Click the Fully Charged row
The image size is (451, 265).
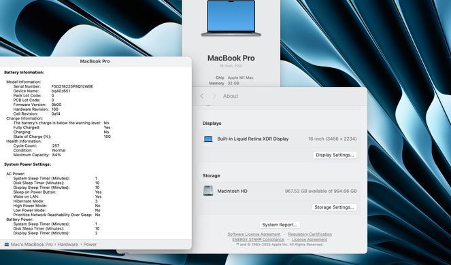tap(62, 128)
